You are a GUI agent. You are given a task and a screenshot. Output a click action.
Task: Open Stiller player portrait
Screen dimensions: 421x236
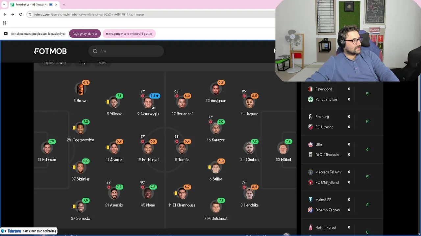point(215,167)
